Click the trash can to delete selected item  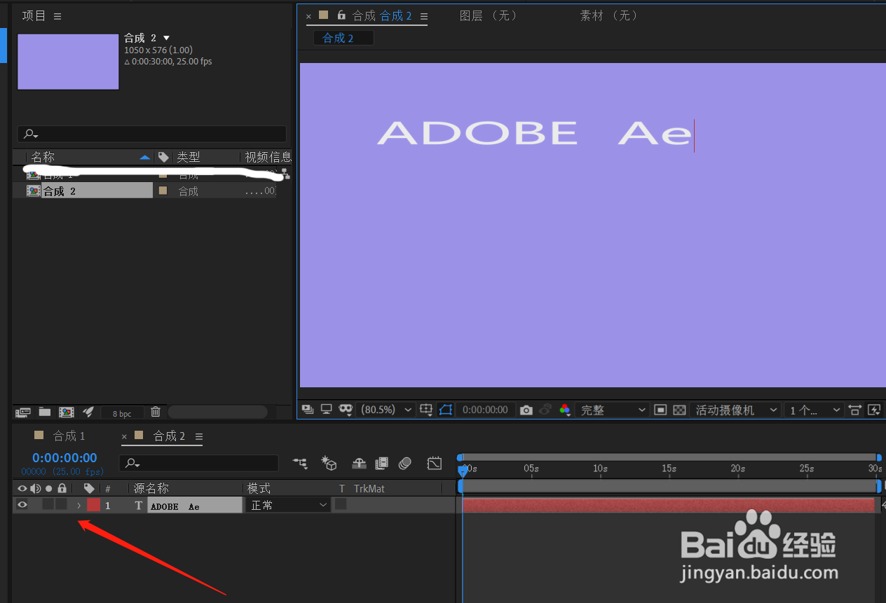[x=155, y=412]
